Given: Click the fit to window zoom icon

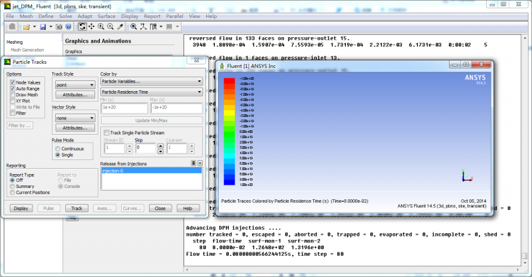Looking at the screenshot, I should click(134, 27).
